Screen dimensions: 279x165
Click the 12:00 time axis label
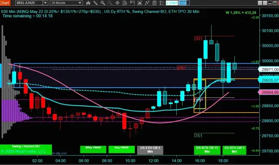pos(154,161)
